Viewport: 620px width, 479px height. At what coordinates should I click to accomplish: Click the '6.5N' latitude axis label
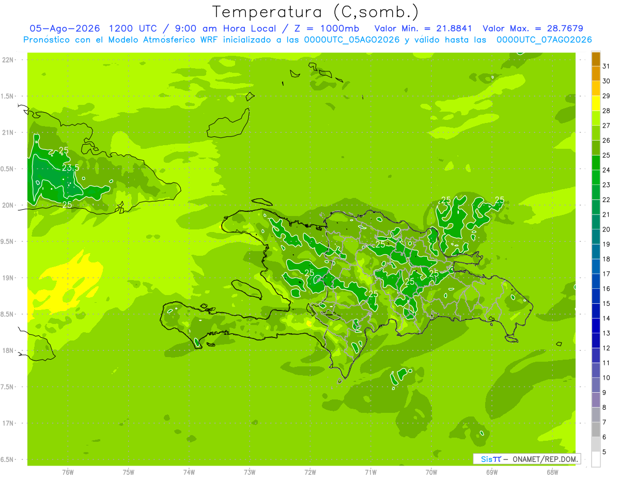(x=8, y=459)
